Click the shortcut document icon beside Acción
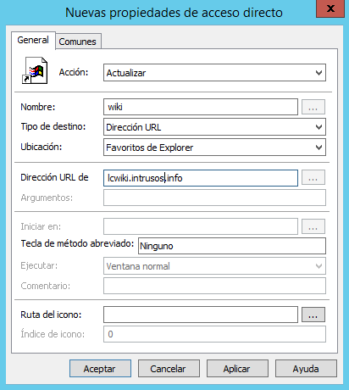Screen dimensions: 349x390 [35, 70]
